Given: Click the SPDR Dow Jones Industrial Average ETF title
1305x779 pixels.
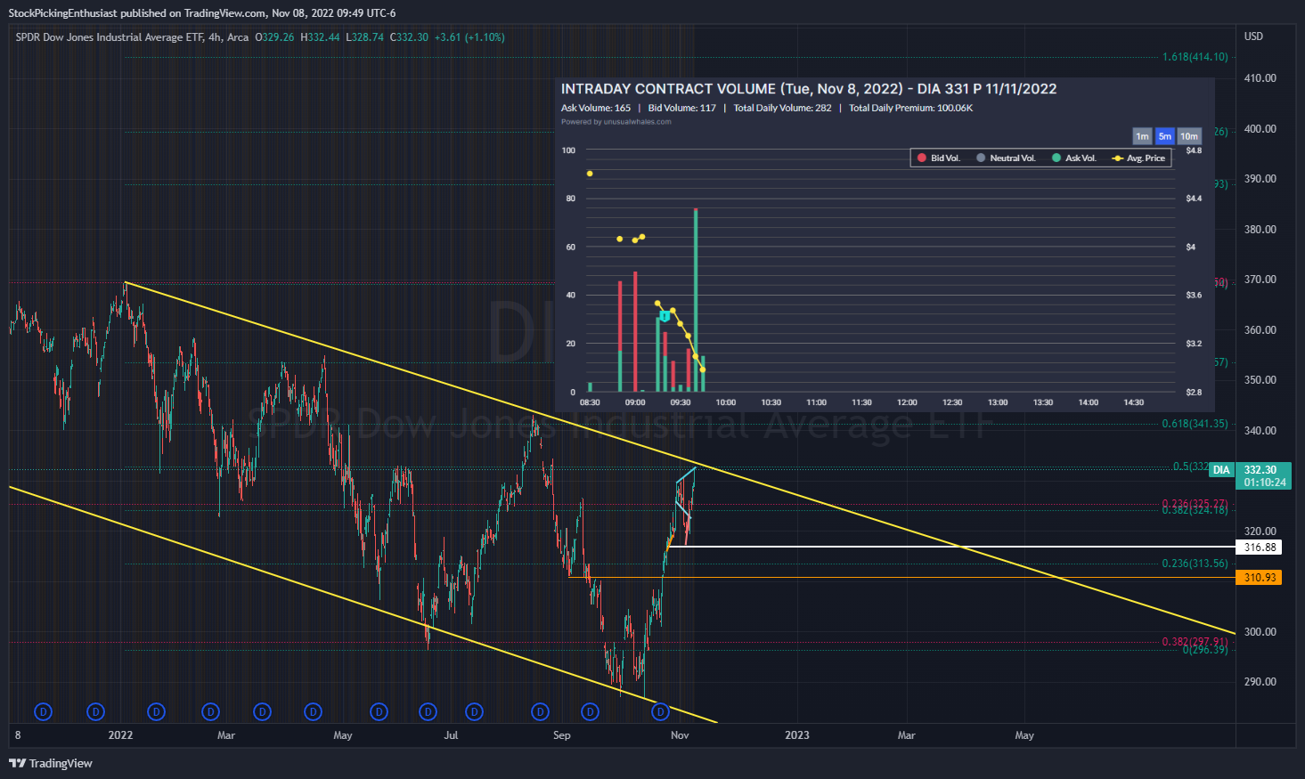Looking at the screenshot, I should pos(110,37).
